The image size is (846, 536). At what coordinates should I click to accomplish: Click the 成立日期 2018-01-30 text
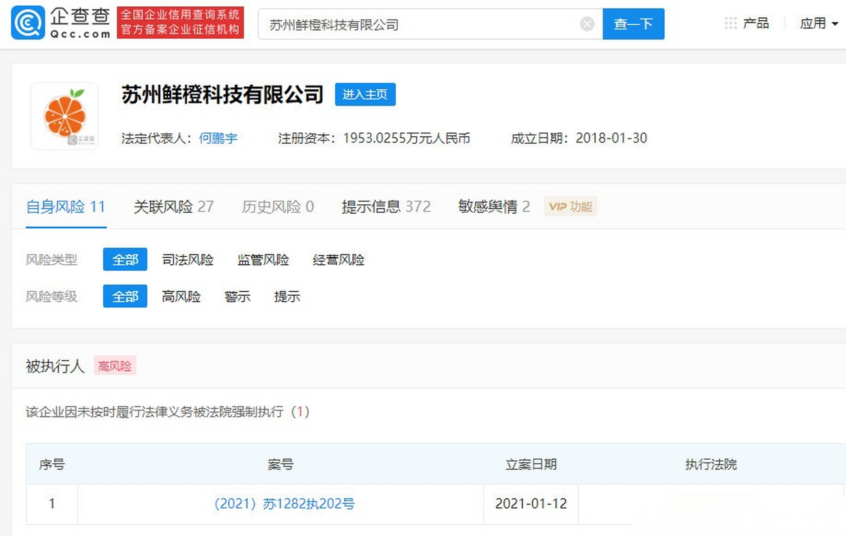[x=579, y=138]
